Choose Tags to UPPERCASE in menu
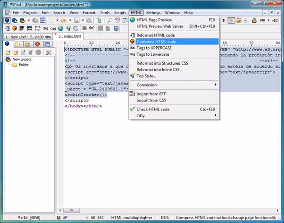This screenshot has height=223, width=284. tap(174, 48)
